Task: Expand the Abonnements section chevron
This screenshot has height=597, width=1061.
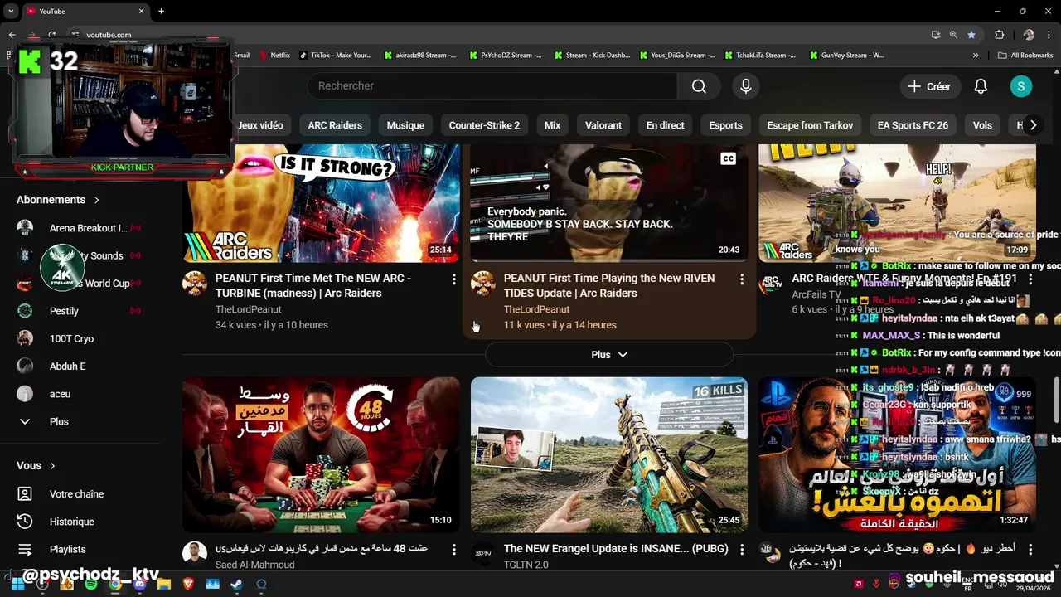Action: point(96,200)
